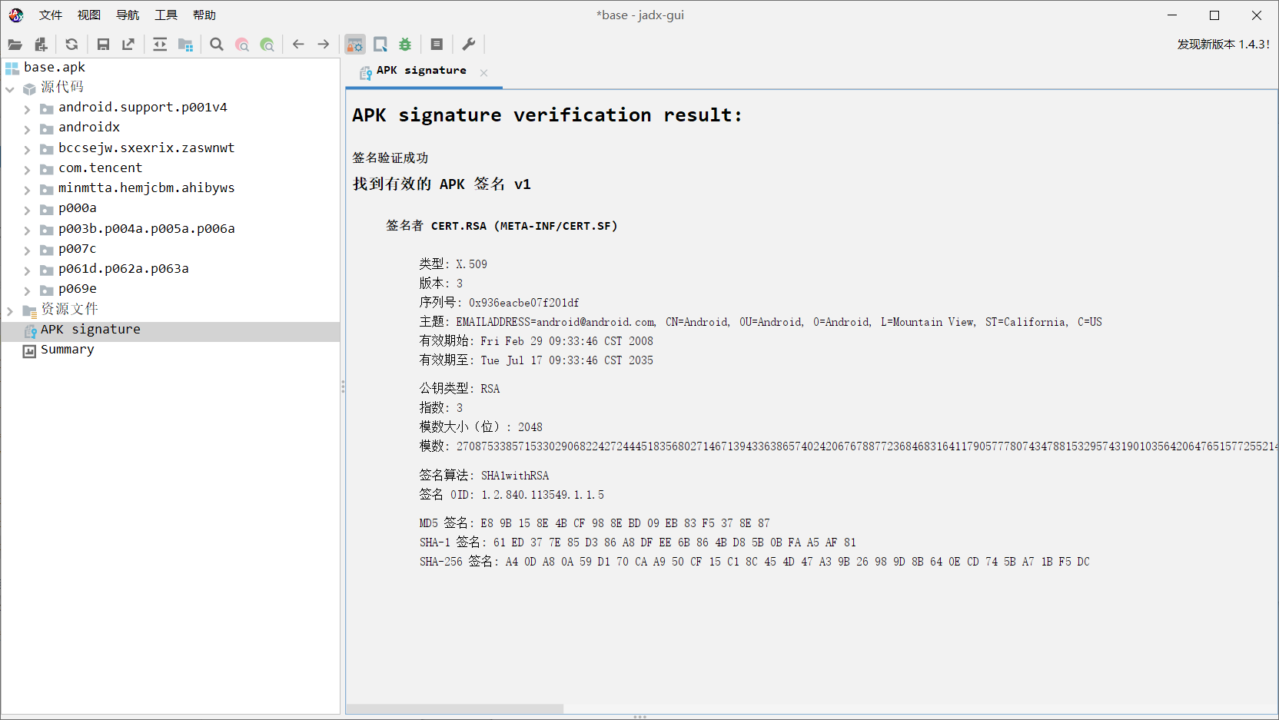Close the APK signature tab

pyautogui.click(x=483, y=73)
